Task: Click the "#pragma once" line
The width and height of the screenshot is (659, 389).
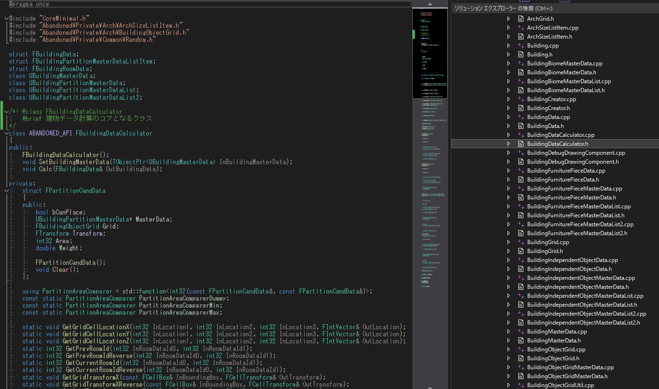Action: [29, 4]
